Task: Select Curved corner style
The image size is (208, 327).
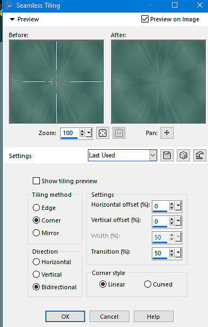Action: point(147,284)
